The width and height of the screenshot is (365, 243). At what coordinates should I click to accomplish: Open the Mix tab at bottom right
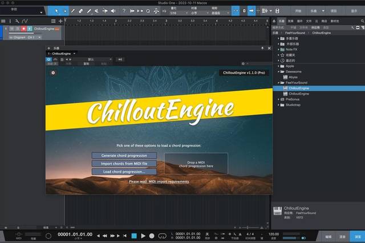click(342, 237)
